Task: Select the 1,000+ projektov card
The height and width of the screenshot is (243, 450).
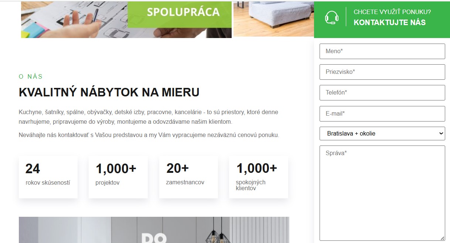Action: (x=118, y=177)
